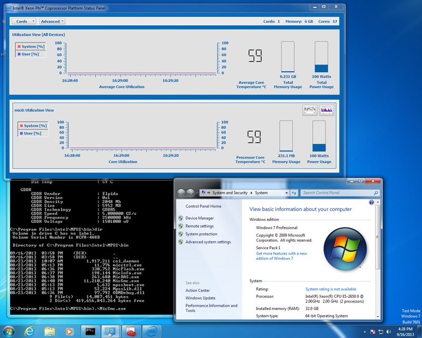Open Control Panel Home
The width and height of the screenshot is (422, 338).
tap(203, 206)
